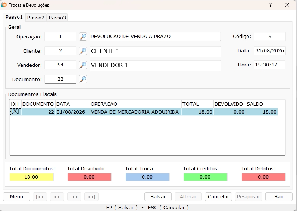This screenshot has height=211, width=297.
Task: Click the Menu button
Action: pyautogui.click(x=16, y=196)
